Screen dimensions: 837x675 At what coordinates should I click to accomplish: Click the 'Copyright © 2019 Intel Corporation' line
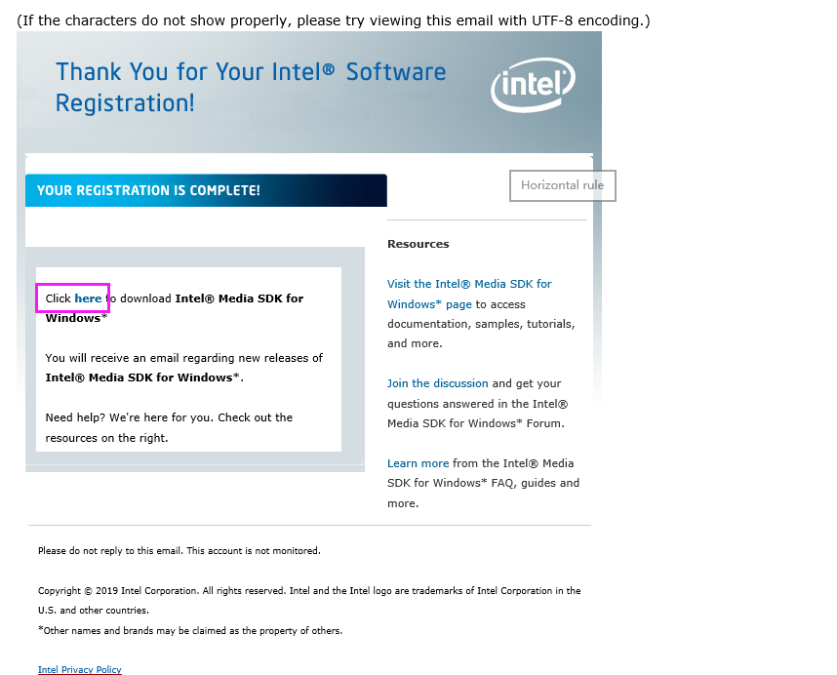click(309, 591)
